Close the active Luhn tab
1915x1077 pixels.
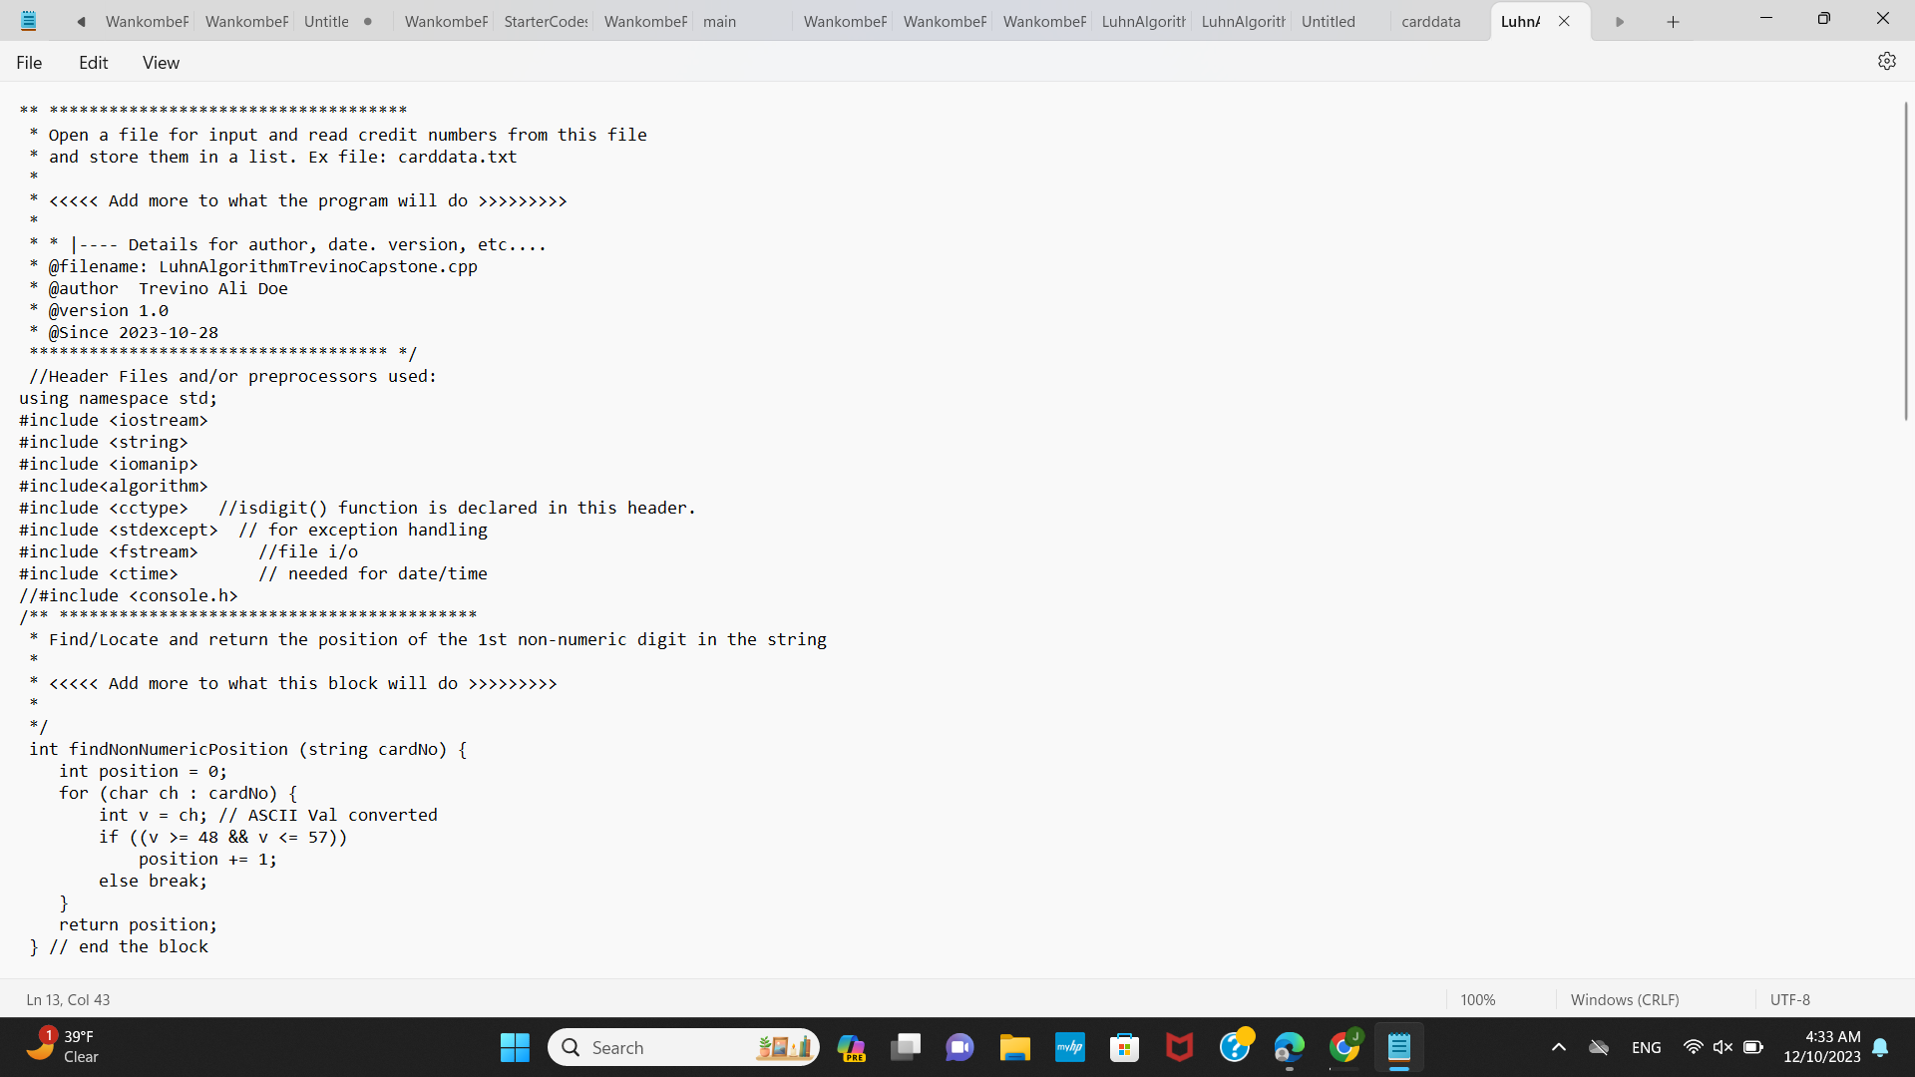[x=1564, y=22]
